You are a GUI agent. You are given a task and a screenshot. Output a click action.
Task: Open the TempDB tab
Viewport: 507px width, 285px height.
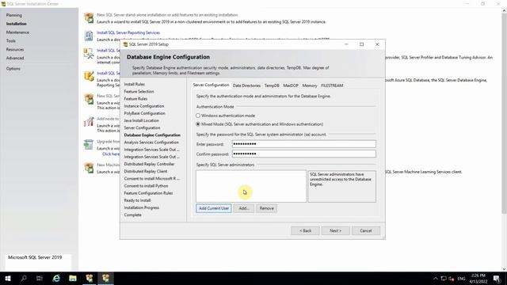coord(272,85)
